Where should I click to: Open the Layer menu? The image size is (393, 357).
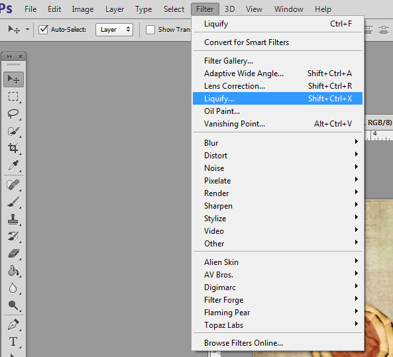115,9
